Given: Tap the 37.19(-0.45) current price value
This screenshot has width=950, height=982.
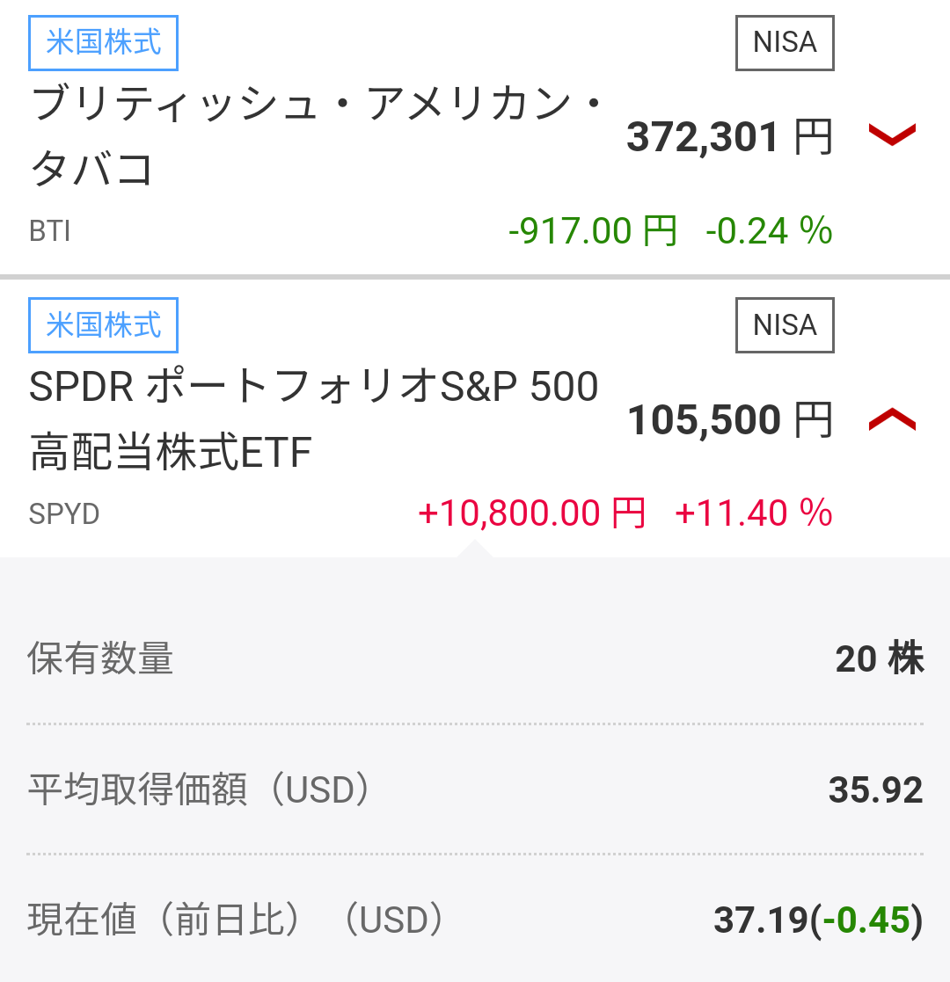Looking at the screenshot, I should coord(818,920).
